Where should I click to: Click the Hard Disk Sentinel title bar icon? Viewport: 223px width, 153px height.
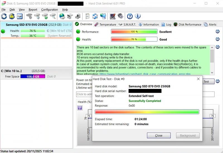pos(3,3)
